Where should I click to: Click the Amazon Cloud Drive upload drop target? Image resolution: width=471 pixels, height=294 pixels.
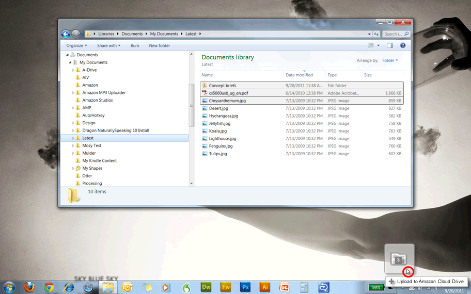[x=399, y=258]
